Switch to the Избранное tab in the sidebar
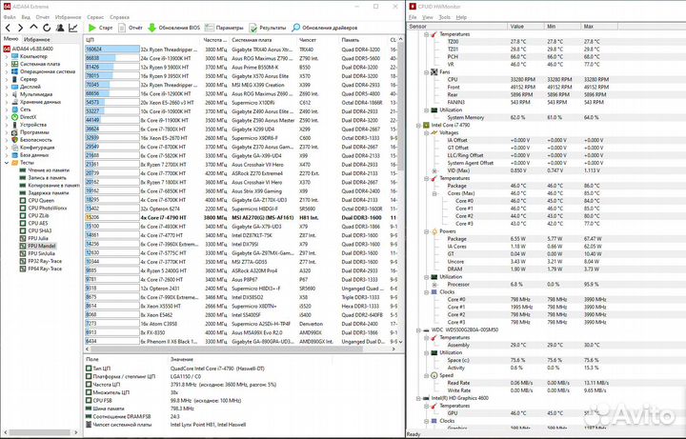Viewport: 686px width, 439px height. pos(36,39)
